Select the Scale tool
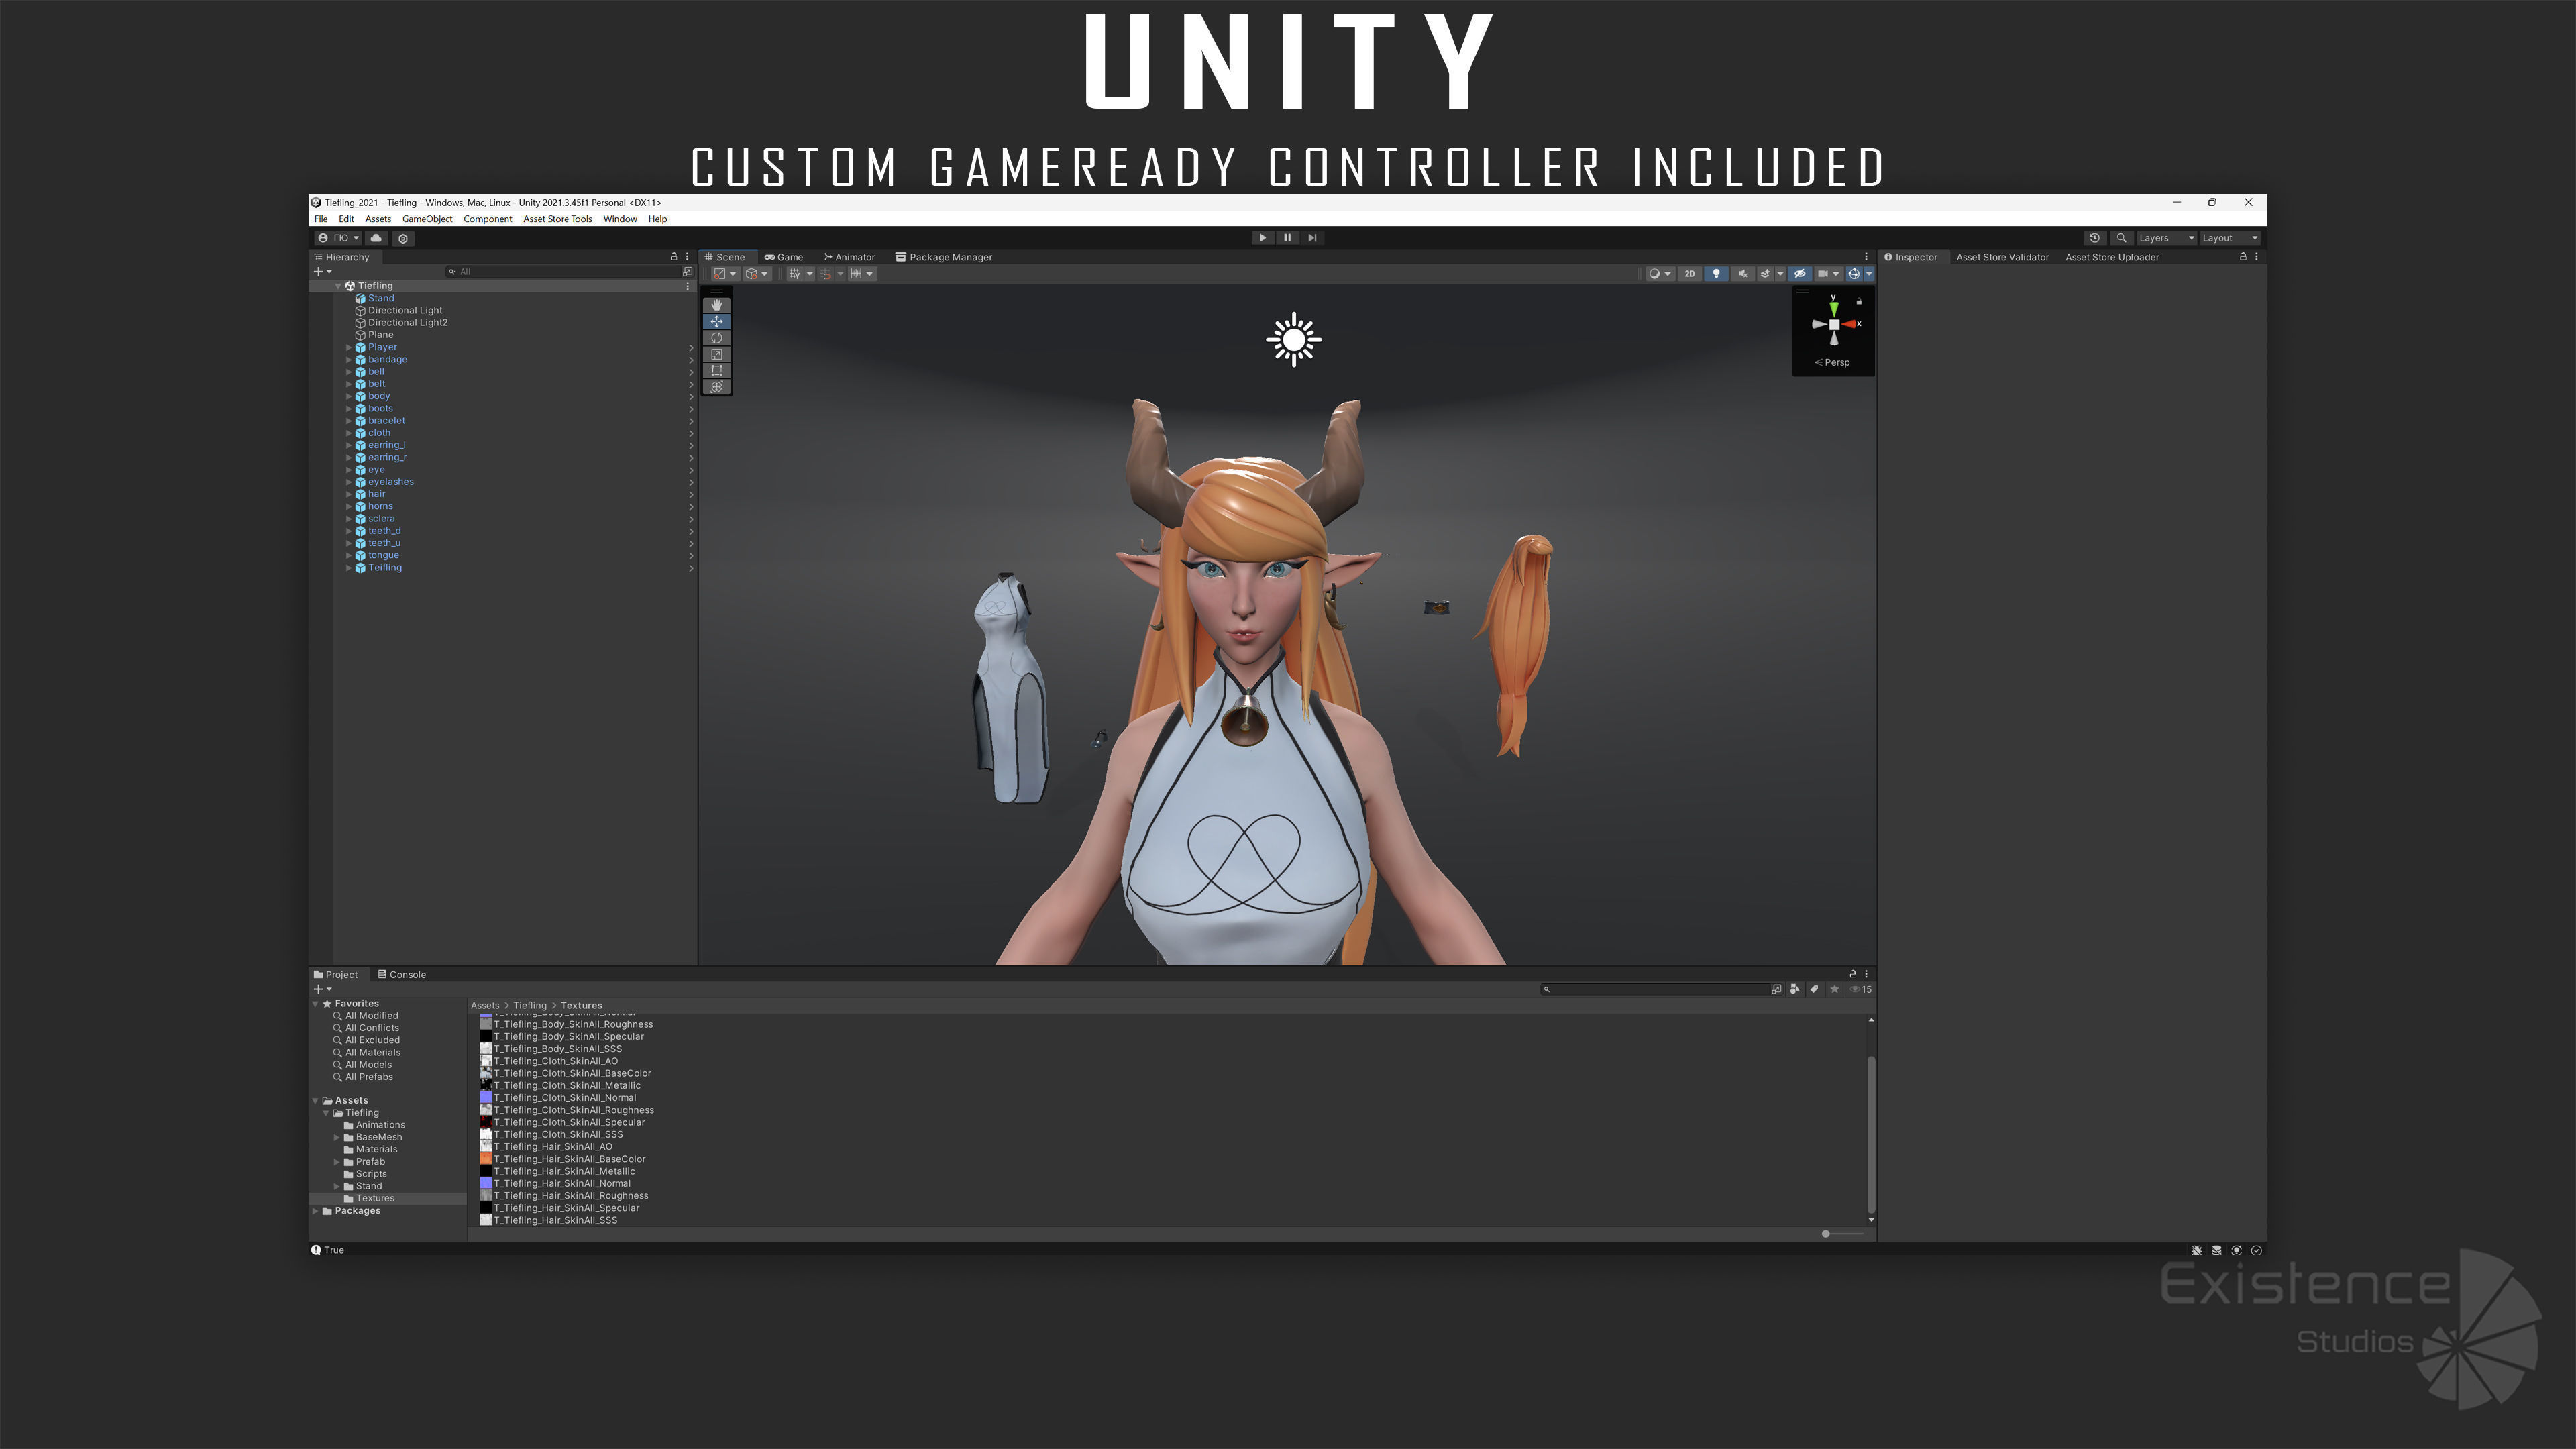 [x=716, y=354]
